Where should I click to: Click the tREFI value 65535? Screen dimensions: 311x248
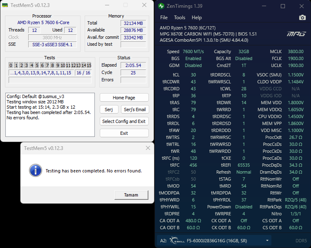(244, 165)
